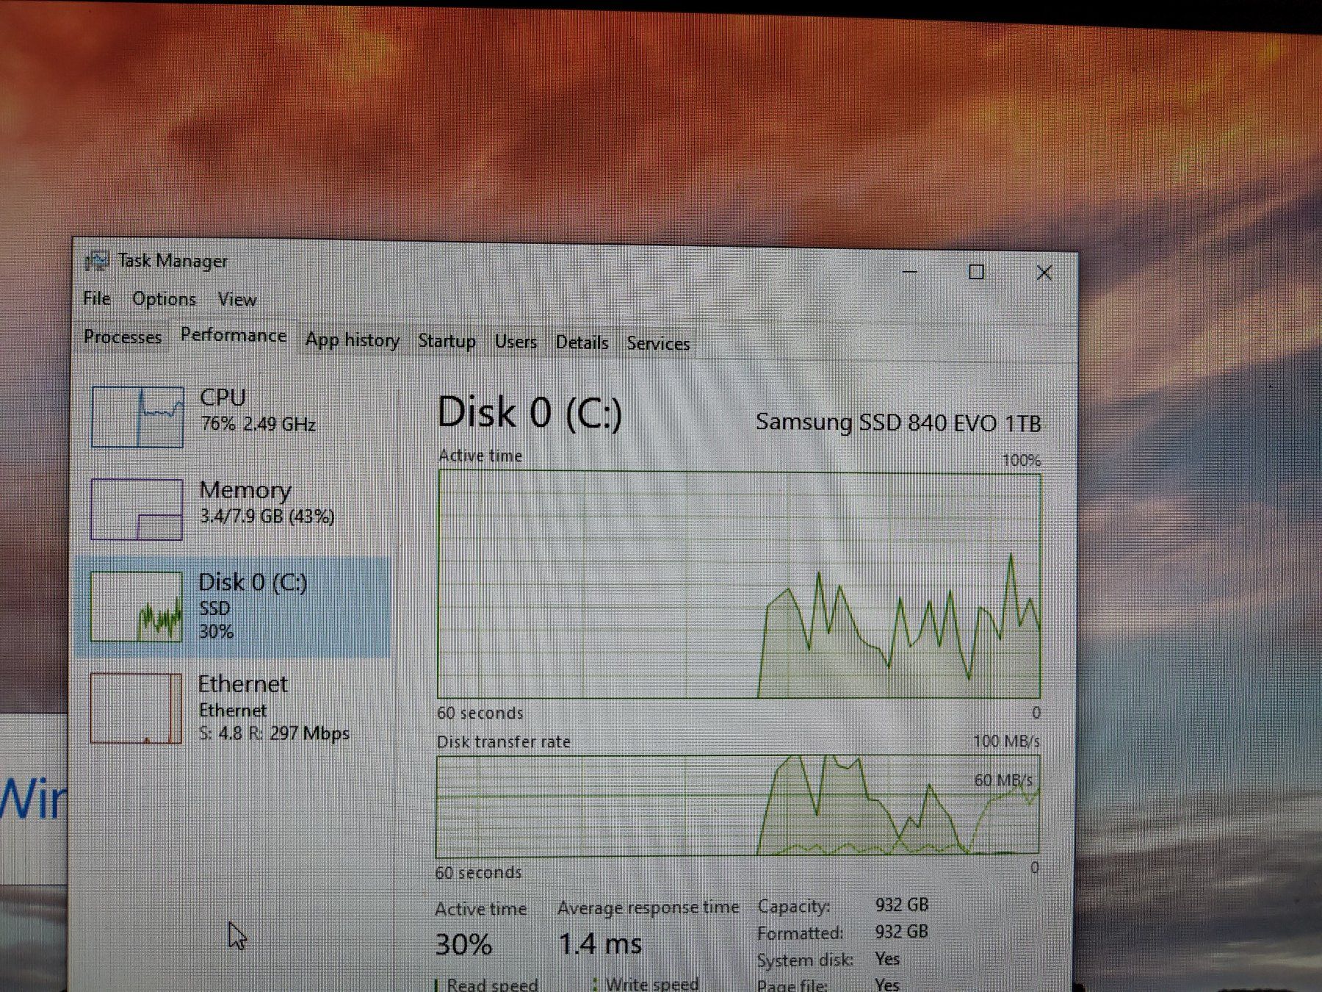Screen dimensions: 1322x992
Task: Click the System disk Yes value
Action: [x=887, y=959]
